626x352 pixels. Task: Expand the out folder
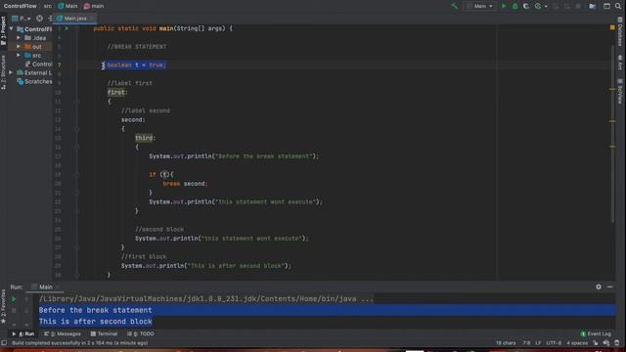(x=18, y=47)
